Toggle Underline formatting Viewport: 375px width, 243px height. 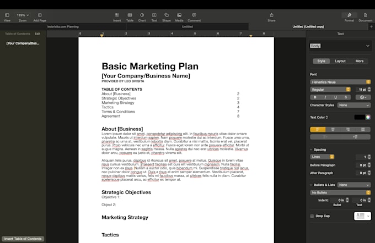335,97
